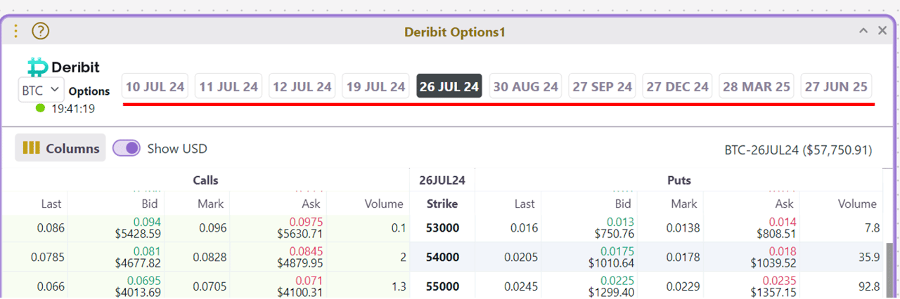The height and width of the screenshot is (299, 900).
Task: Open the Columns settings button
Action: click(x=60, y=148)
